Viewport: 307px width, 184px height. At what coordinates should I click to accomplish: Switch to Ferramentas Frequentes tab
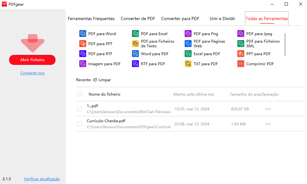click(x=91, y=18)
